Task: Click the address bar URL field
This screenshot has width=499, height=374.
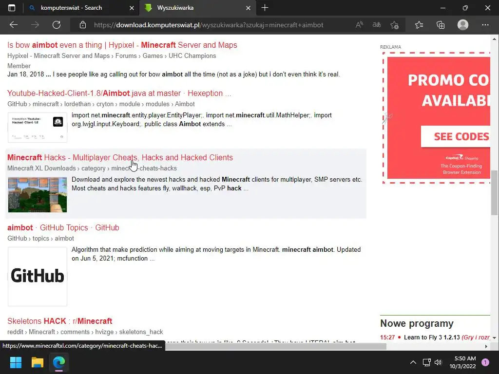Action: click(x=209, y=25)
